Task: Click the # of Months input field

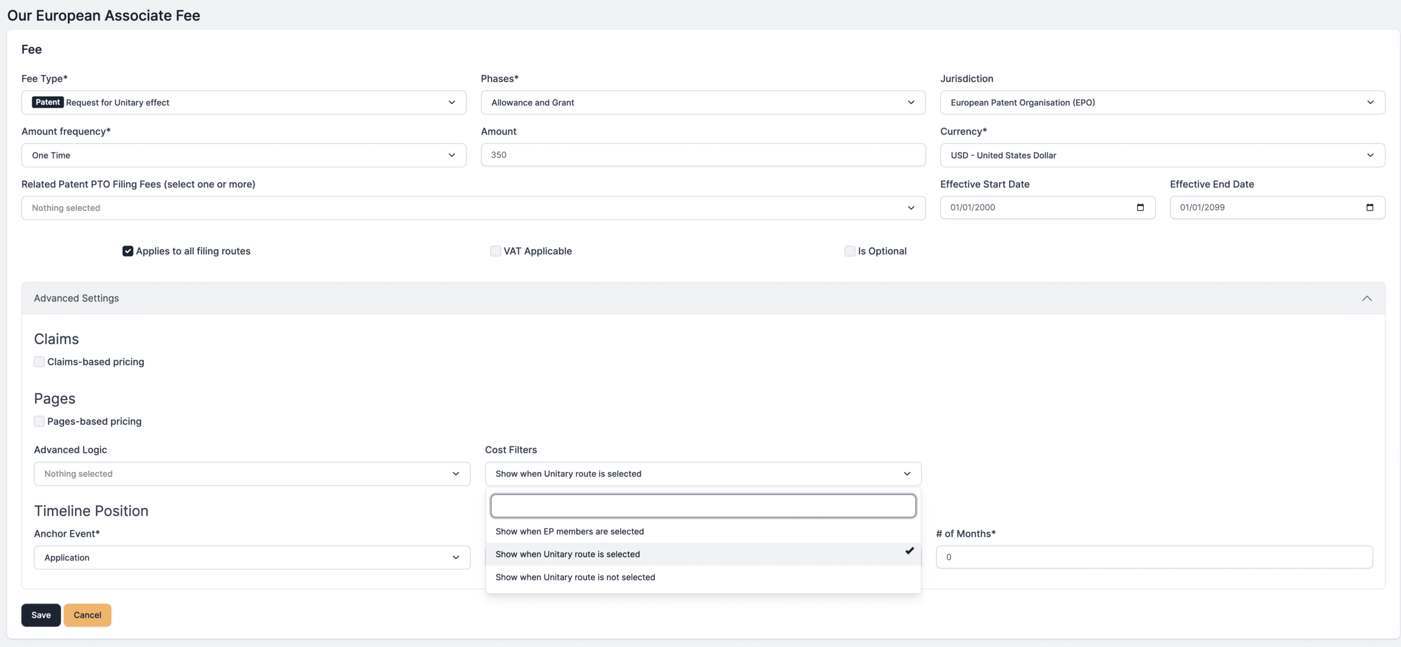Action: (1154, 557)
